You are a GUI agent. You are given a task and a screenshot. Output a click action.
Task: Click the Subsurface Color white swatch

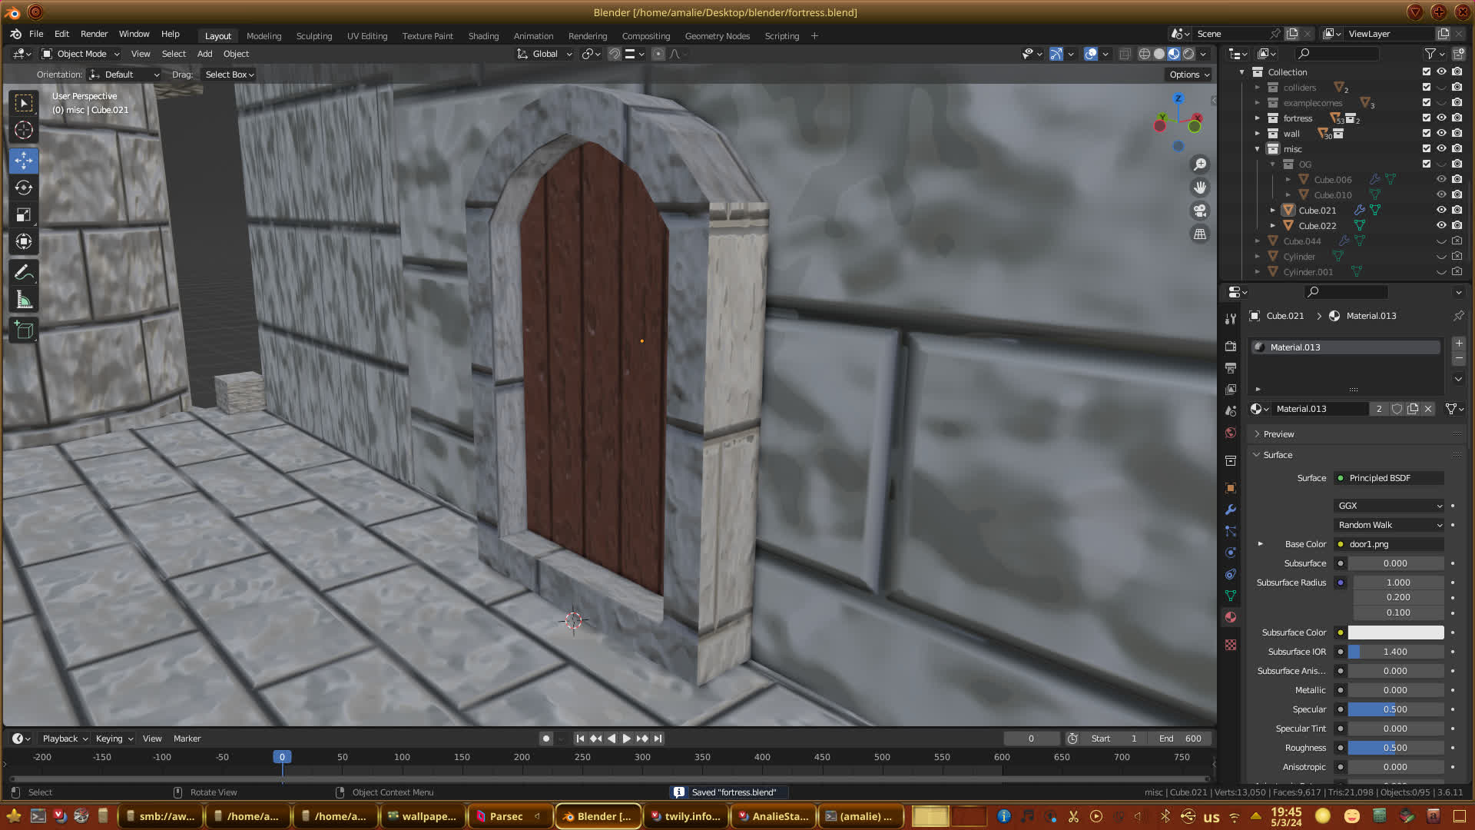tap(1395, 632)
